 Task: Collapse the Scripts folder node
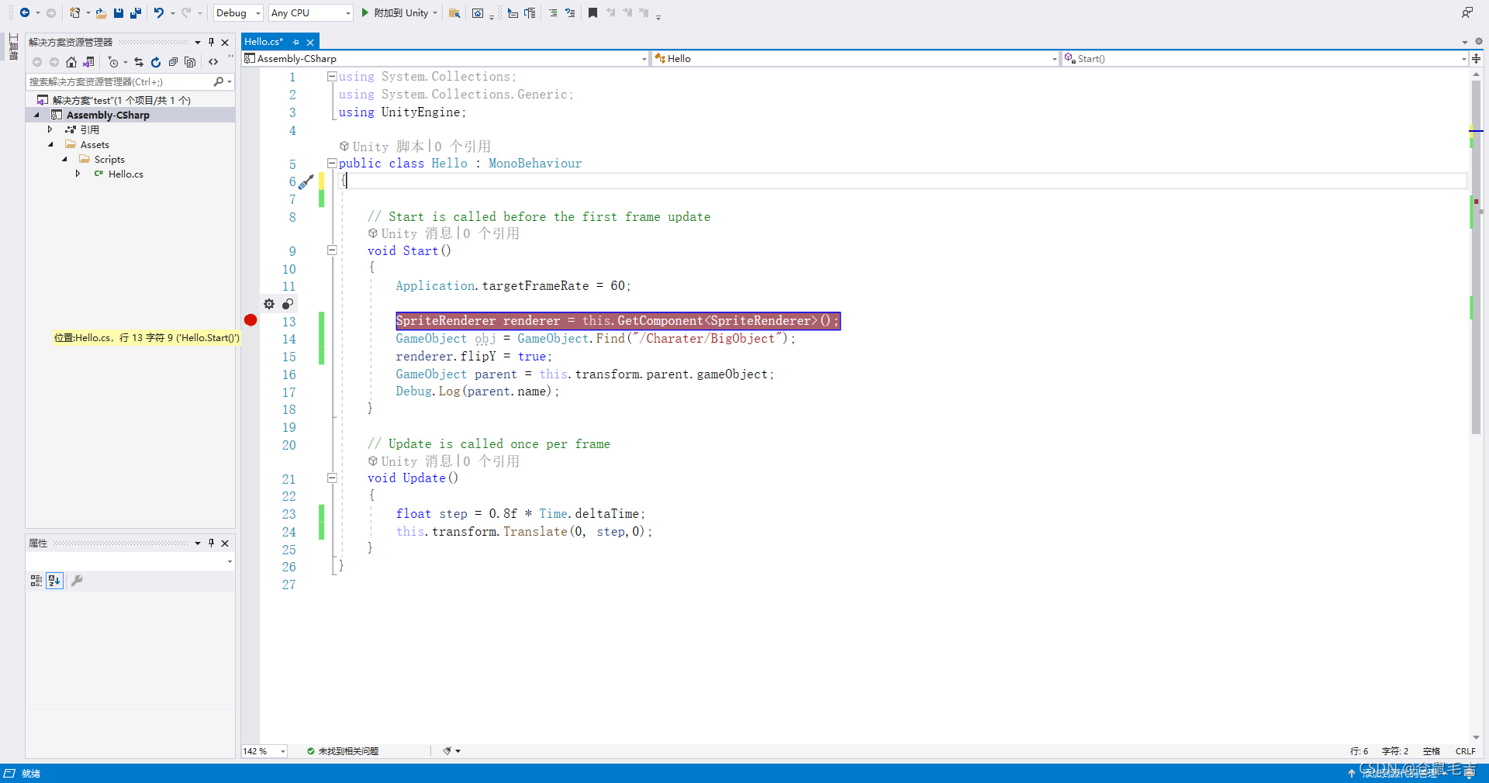click(x=64, y=159)
